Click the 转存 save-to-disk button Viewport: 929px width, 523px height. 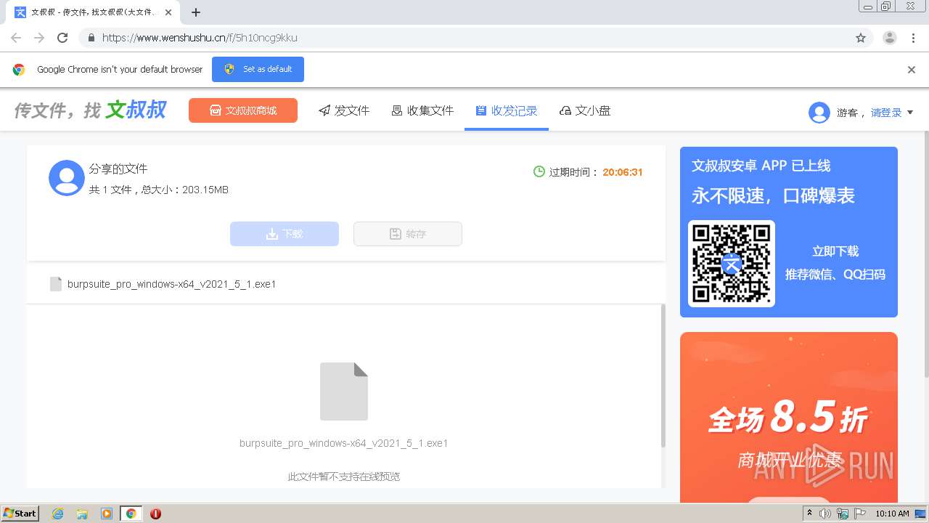pyautogui.click(x=408, y=234)
